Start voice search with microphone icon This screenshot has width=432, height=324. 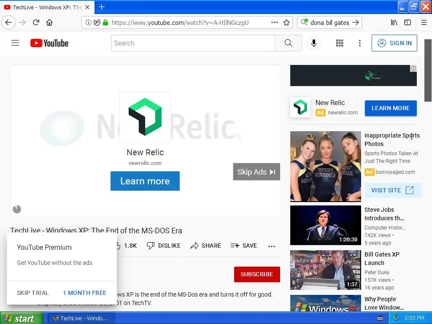tap(313, 43)
